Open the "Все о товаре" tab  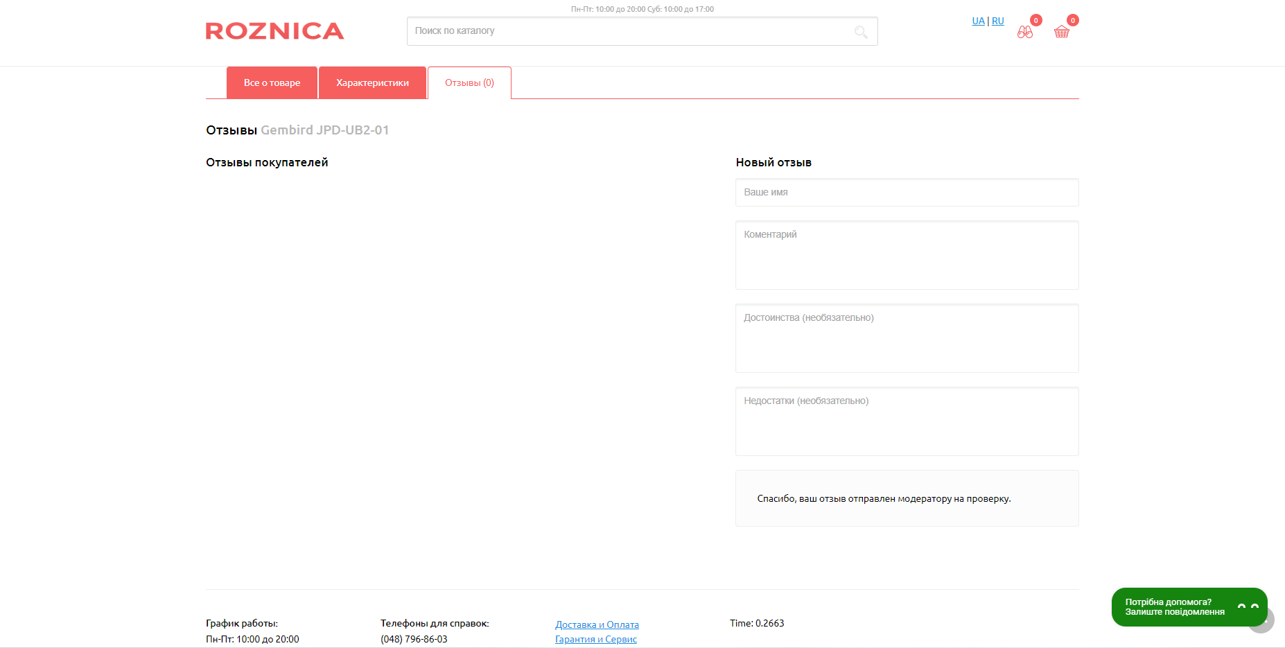pyautogui.click(x=272, y=83)
